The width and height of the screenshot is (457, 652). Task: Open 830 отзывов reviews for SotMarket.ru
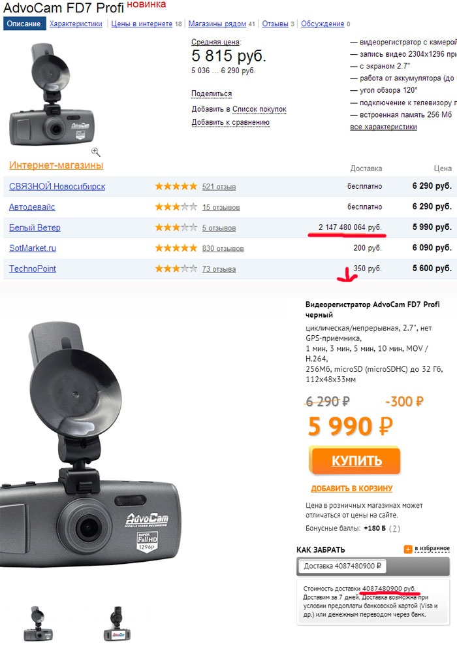(x=223, y=249)
